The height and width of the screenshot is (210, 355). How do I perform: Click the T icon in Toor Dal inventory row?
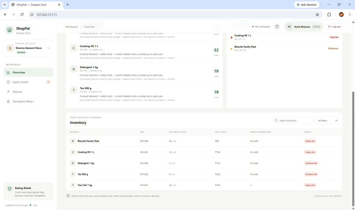73,185
